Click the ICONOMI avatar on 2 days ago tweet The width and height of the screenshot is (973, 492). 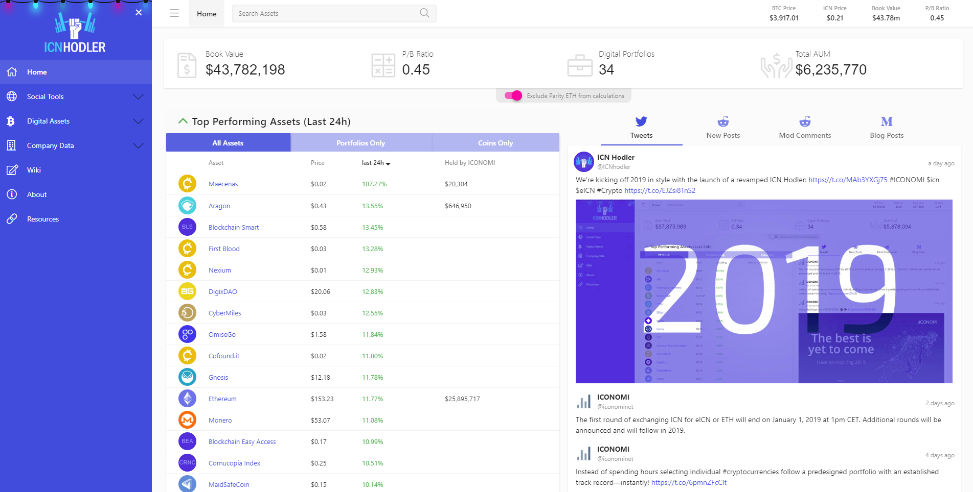point(584,402)
